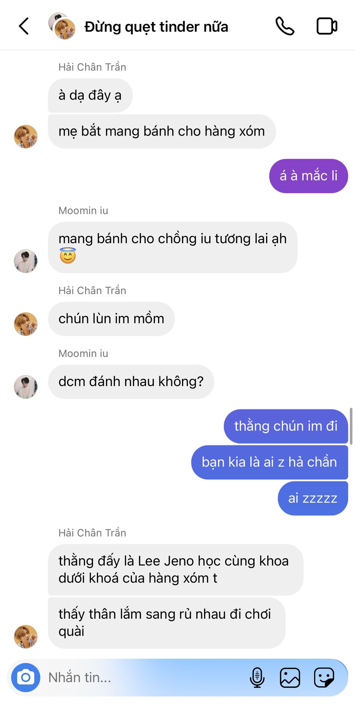Select the "thằng chún im đi" message bubble
This screenshot has width=355, height=705.
(x=286, y=426)
